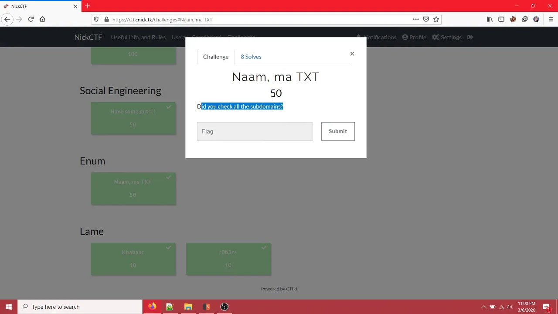The height and width of the screenshot is (314, 558).
Task: Open the Users page
Action: (x=178, y=37)
